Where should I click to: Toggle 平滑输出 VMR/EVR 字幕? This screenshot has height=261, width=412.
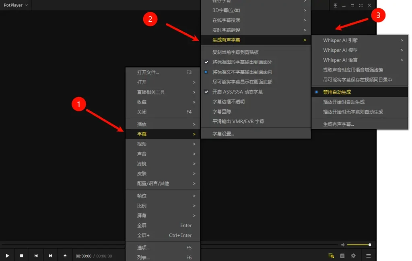click(255, 121)
